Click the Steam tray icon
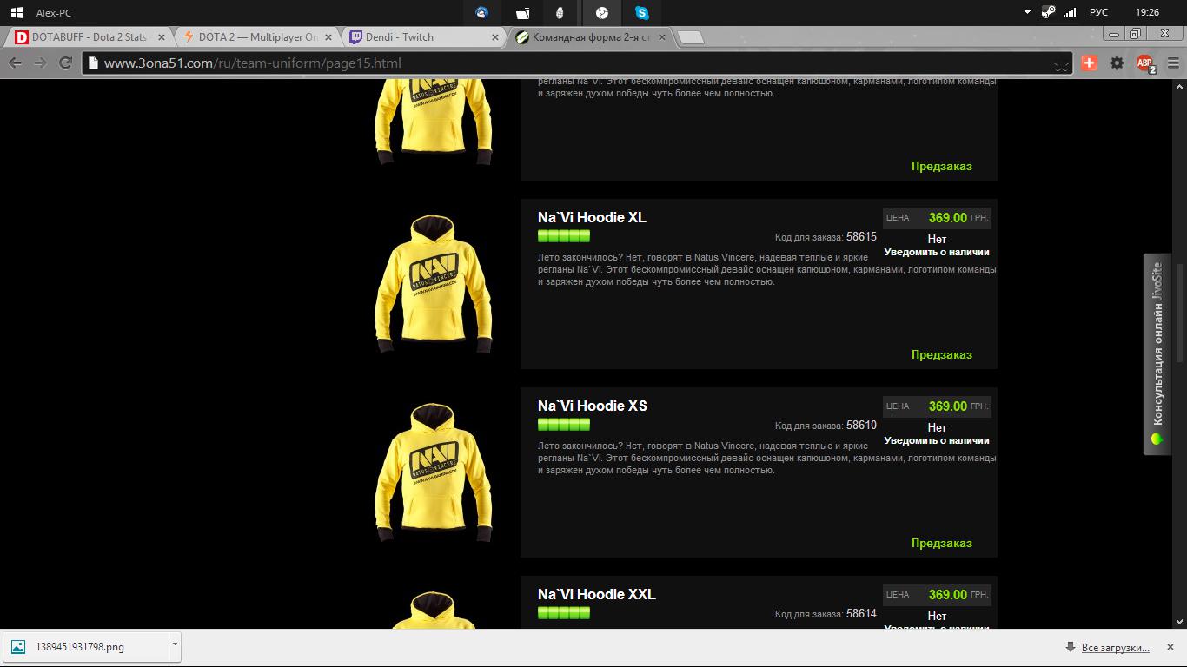This screenshot has height=667, width=1187. coord(1048,13)
